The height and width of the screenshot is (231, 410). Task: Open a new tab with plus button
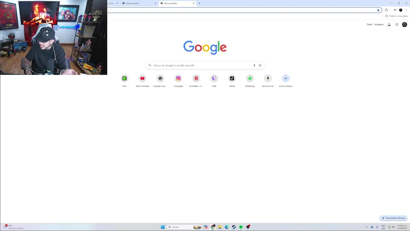tap(199, 3)
